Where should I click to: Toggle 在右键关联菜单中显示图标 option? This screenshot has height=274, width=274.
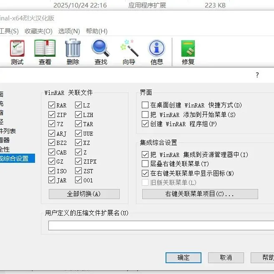(x=145, y=173)
